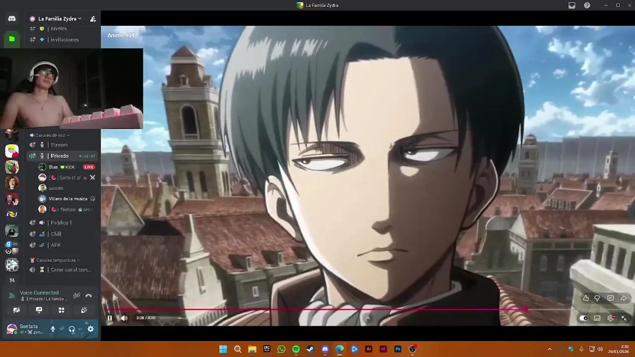The image size is (635, 357).
Task: Join the Stream voice channel
Action: click(62, 145)
